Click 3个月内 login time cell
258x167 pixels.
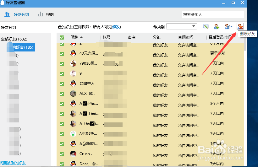[217, 104]
